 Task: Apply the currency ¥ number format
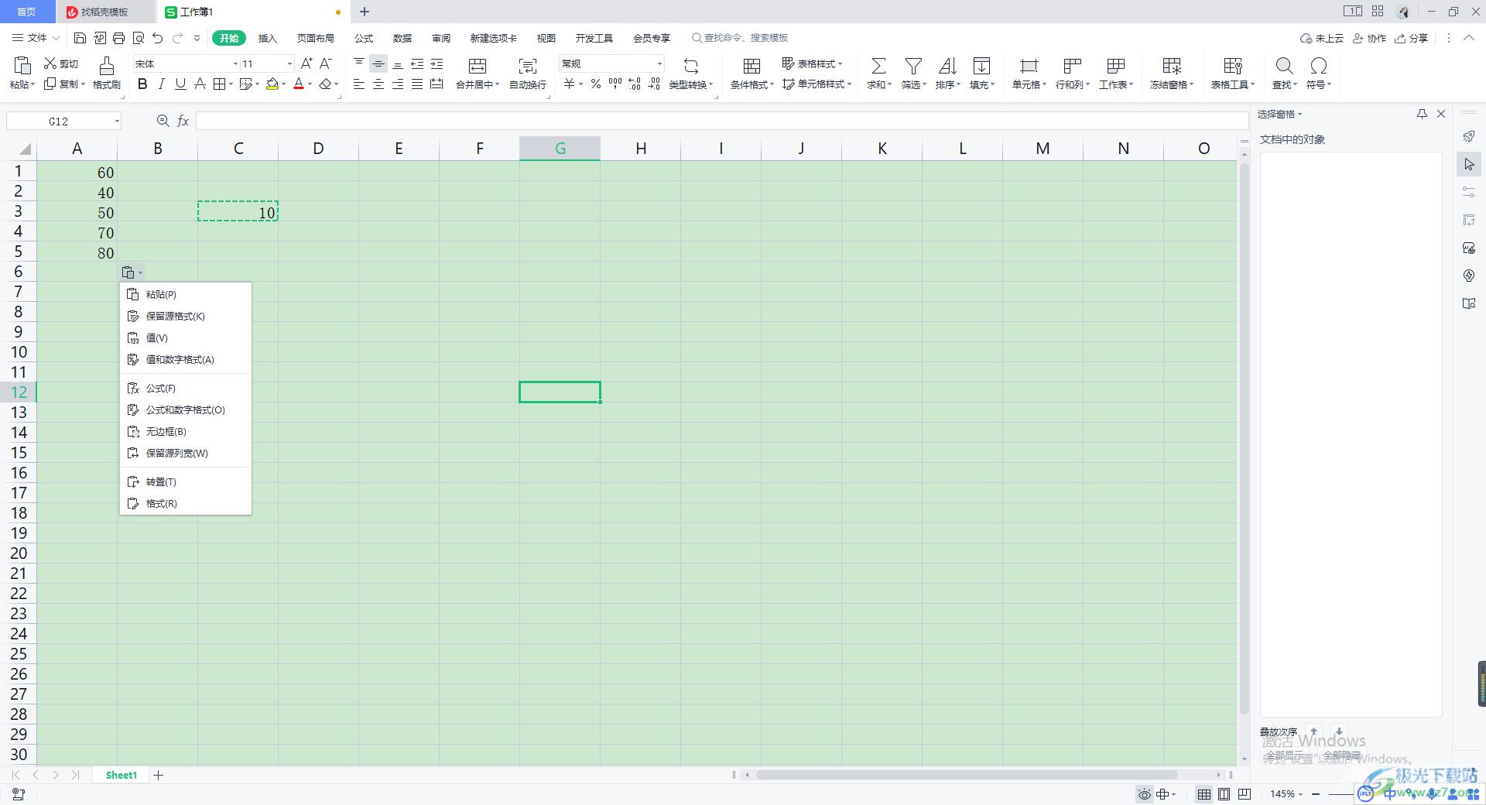pos(570,84)
